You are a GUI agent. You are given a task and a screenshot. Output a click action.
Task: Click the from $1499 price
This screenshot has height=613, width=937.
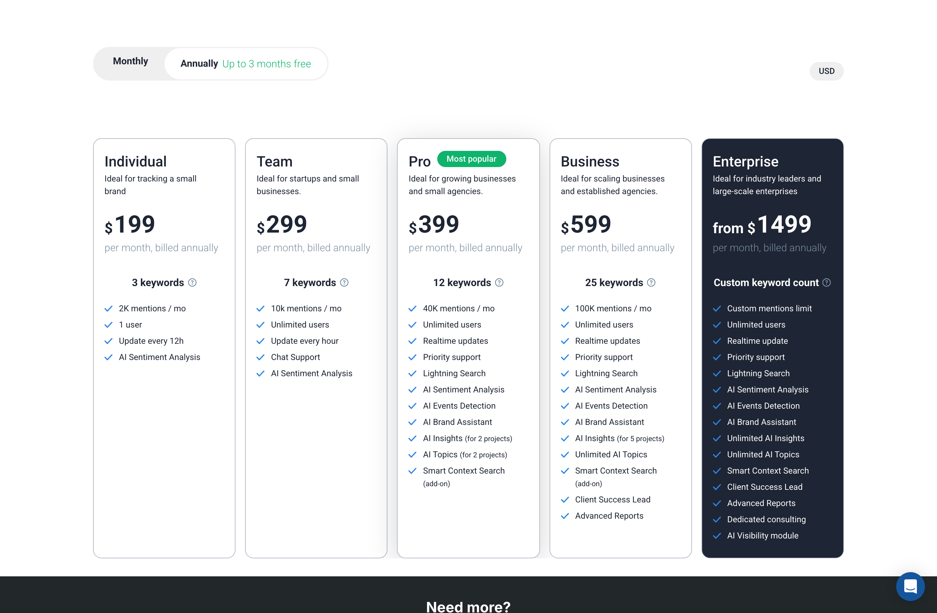[x=762, y=224]
